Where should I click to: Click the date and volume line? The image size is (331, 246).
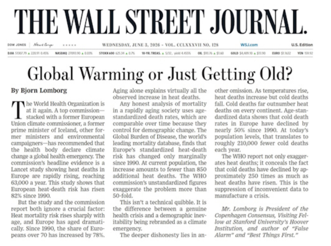pos(160,45)
